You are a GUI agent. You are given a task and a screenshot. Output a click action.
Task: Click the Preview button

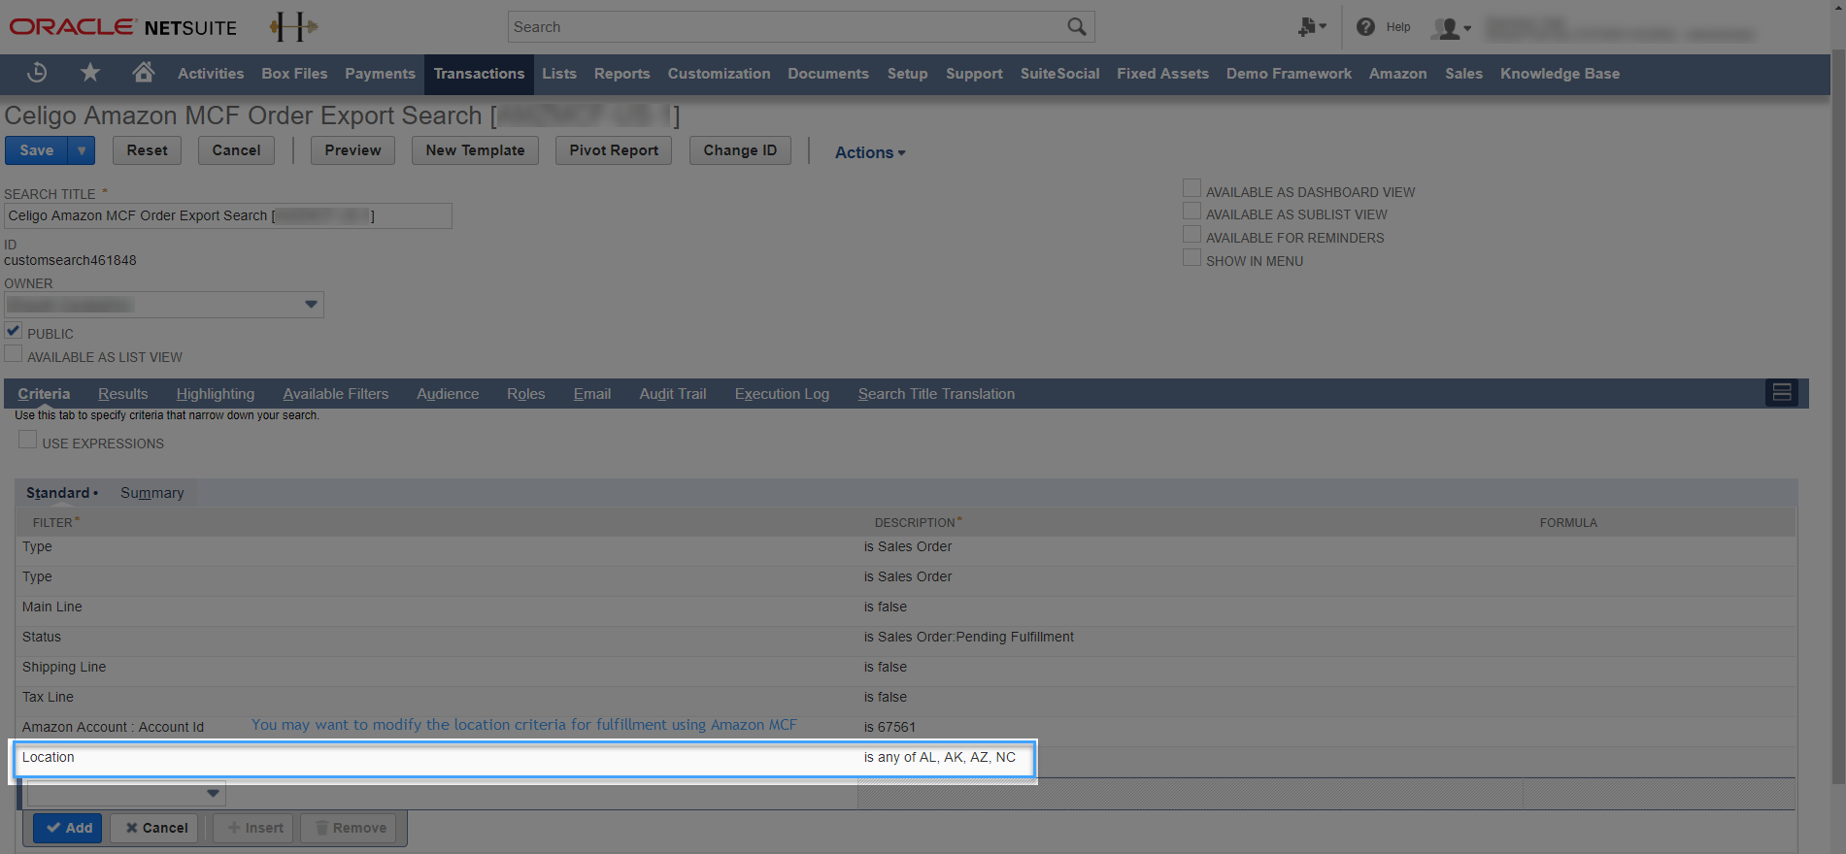[x=352, y=150]
